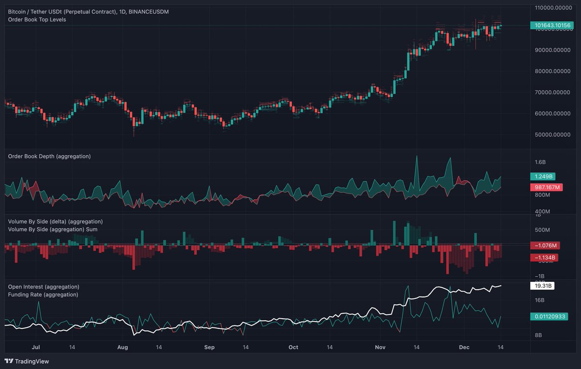Click the red -1.134B volume sum label
The height and width of the screenshot is (369, 581).
[545, 257]
